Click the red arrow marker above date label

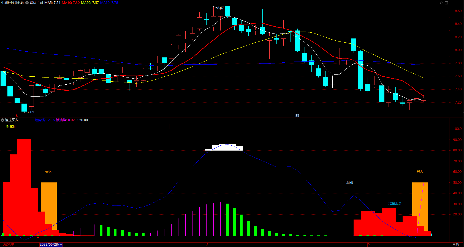[38, 238]
